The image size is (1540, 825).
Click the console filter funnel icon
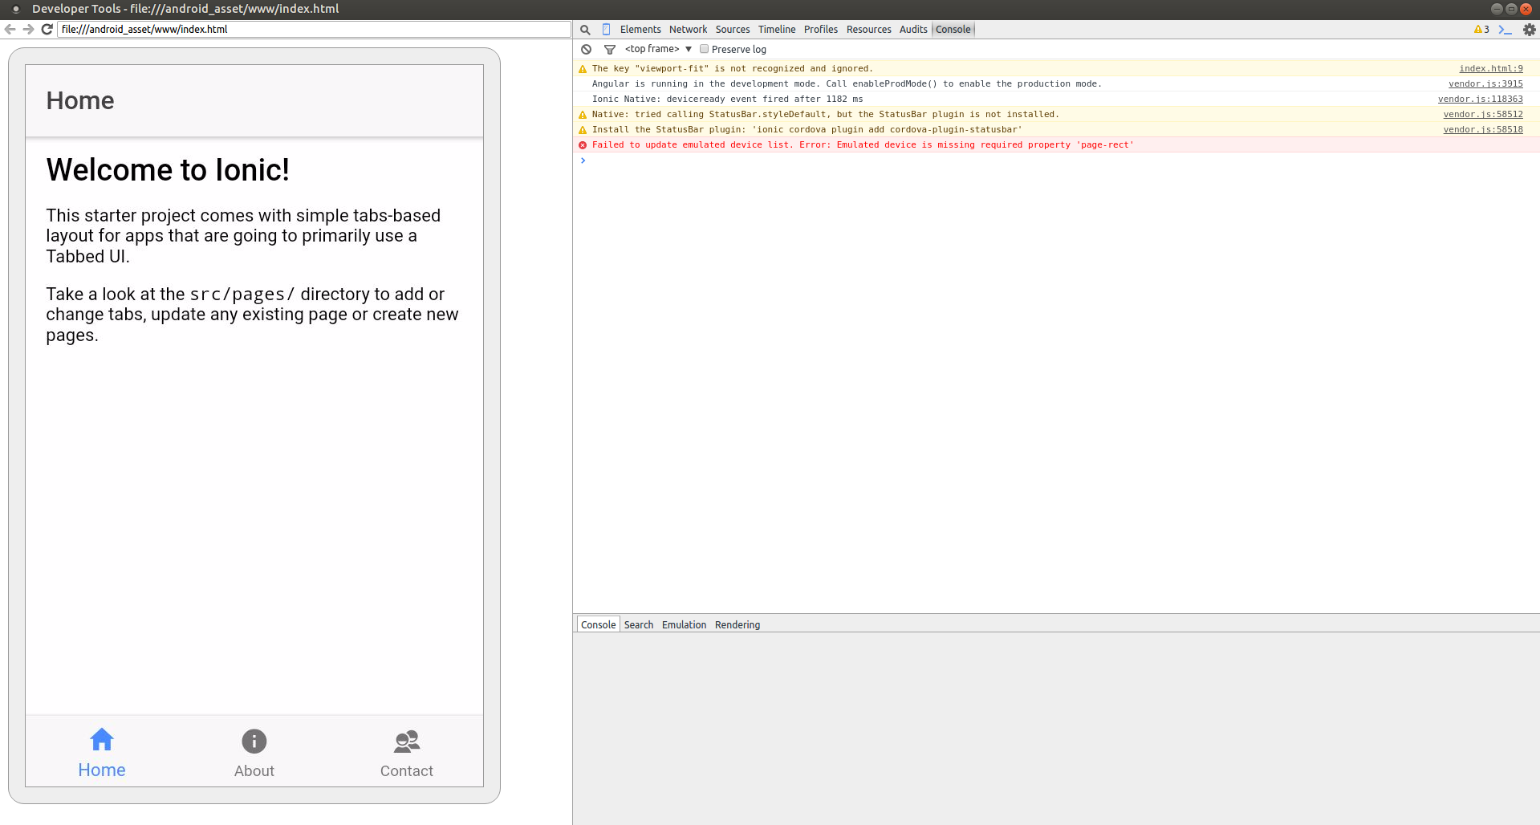tap(610, 49)
